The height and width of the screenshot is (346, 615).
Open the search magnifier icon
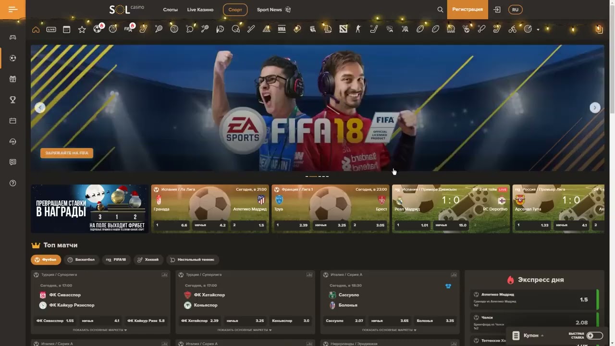click(440, 10)
